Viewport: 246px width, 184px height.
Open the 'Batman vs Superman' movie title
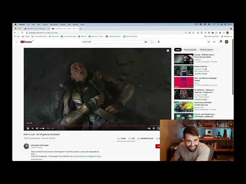pos(204,91)
